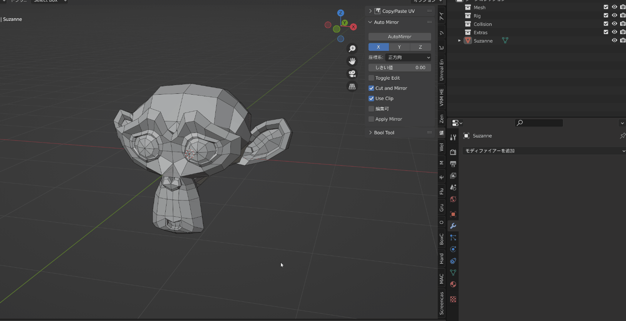Viewport: 626px width, 321px height.
Task: Click the zoom magnifier icon in viewport
Action: pos(352,48)
